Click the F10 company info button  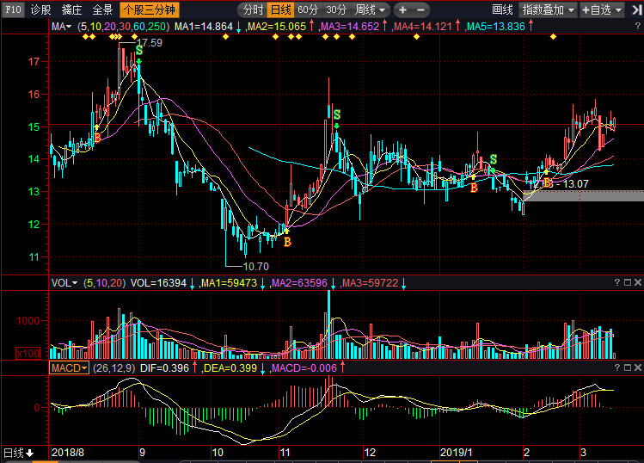point(13,10)
